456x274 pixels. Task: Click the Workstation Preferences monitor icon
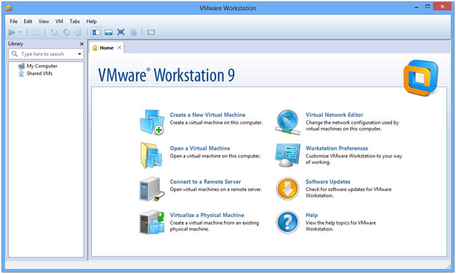click(288, 155)
